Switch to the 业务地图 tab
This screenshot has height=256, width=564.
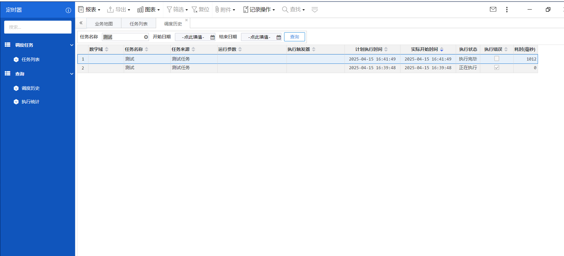point(104,24)
